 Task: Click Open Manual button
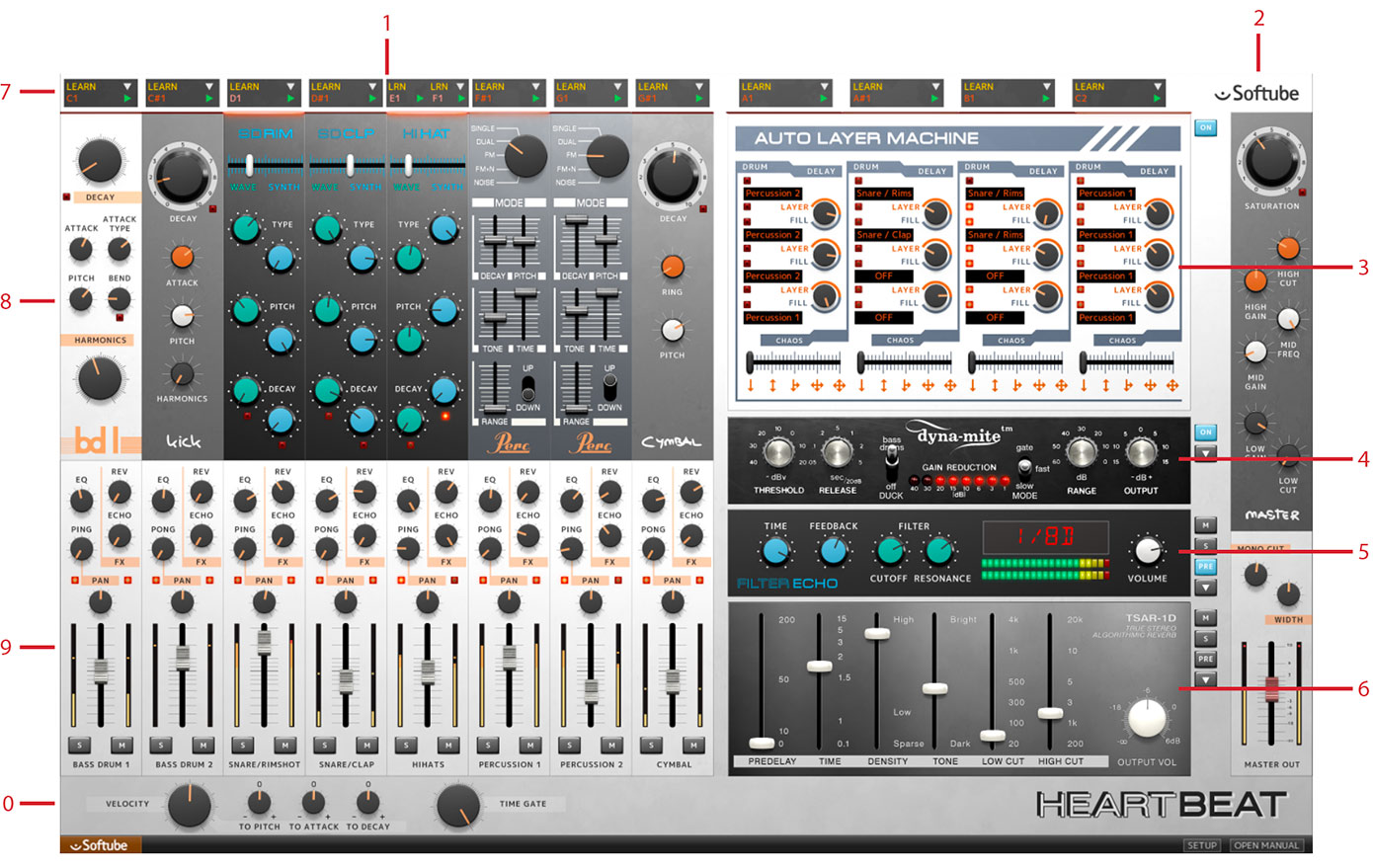pyautogui.click(x=1266, y=845)
